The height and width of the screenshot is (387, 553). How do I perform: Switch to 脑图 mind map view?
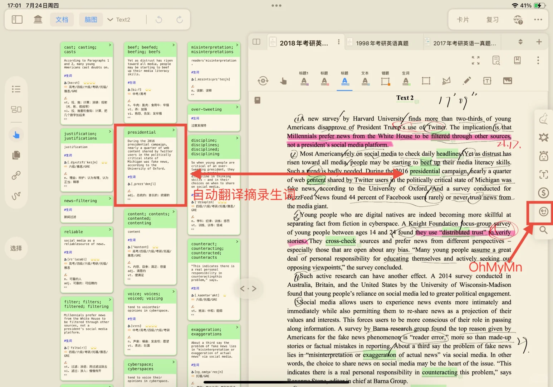coord(90,19)
